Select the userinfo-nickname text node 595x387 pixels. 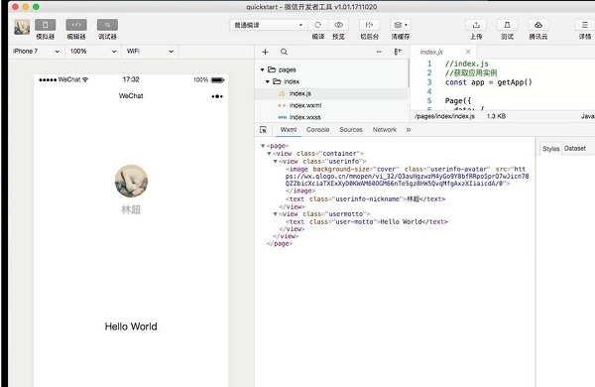[365, 199]
